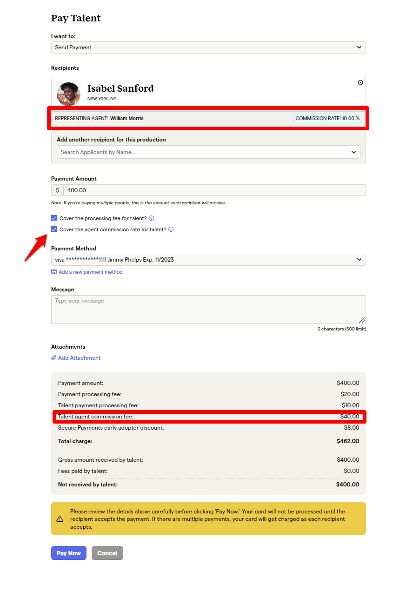The height and width of the screenshot is (600, 406).
Task: Click the info icon next to processing fee
Action: click(151, 218)
